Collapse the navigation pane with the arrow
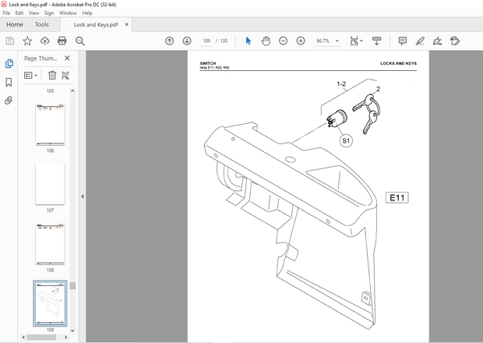 83,196
